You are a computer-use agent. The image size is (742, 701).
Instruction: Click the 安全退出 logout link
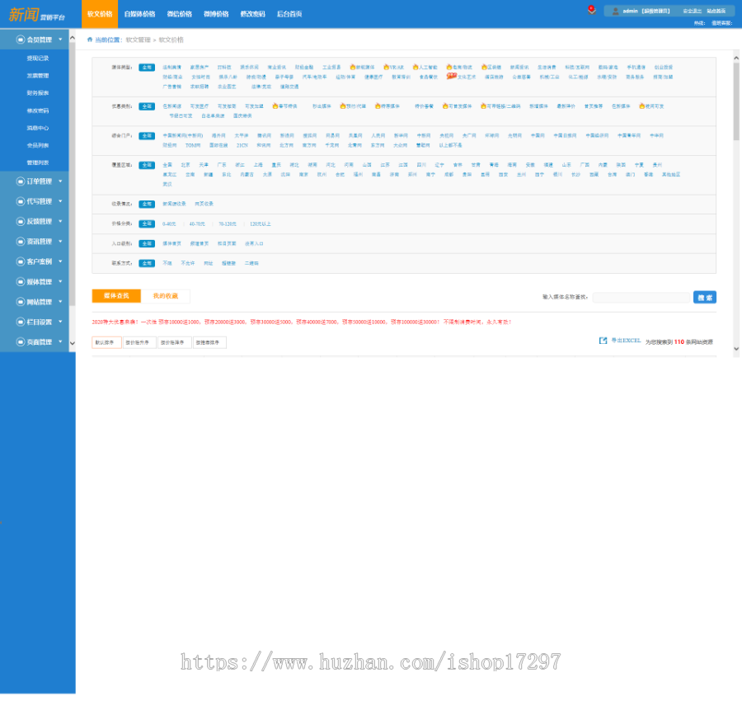point(693,11)
